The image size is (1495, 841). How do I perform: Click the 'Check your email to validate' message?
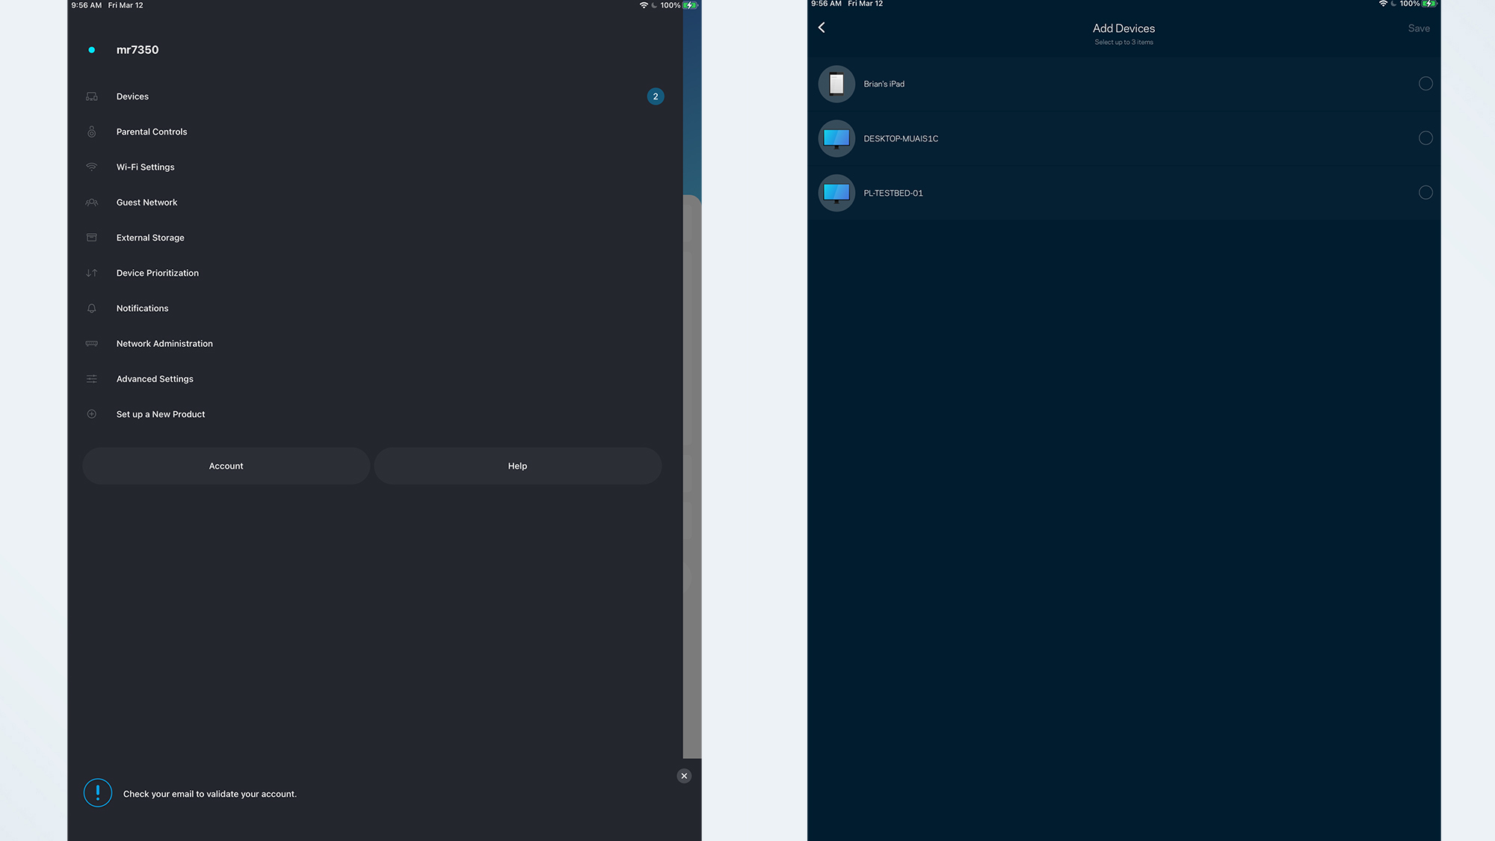210,794
